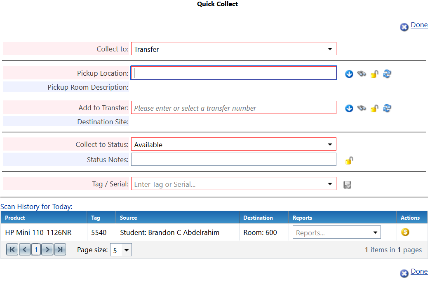Click the Add to Transfer refresh icon
Viewport: 430px width, 281px height.
tap(387, 108)
